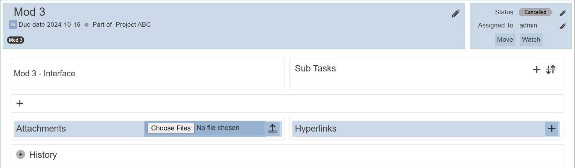Viewport: 575px width, 168px height.
Task: Edit the Assigned To field with its pencil icon
Action: point(563,26)
